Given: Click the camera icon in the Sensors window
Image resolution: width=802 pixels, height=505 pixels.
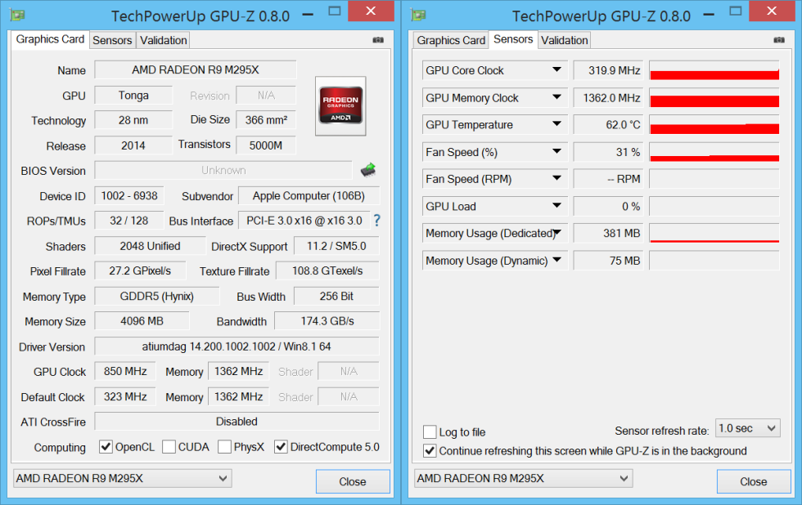Looking at the screenshot, I should [778, 39].
